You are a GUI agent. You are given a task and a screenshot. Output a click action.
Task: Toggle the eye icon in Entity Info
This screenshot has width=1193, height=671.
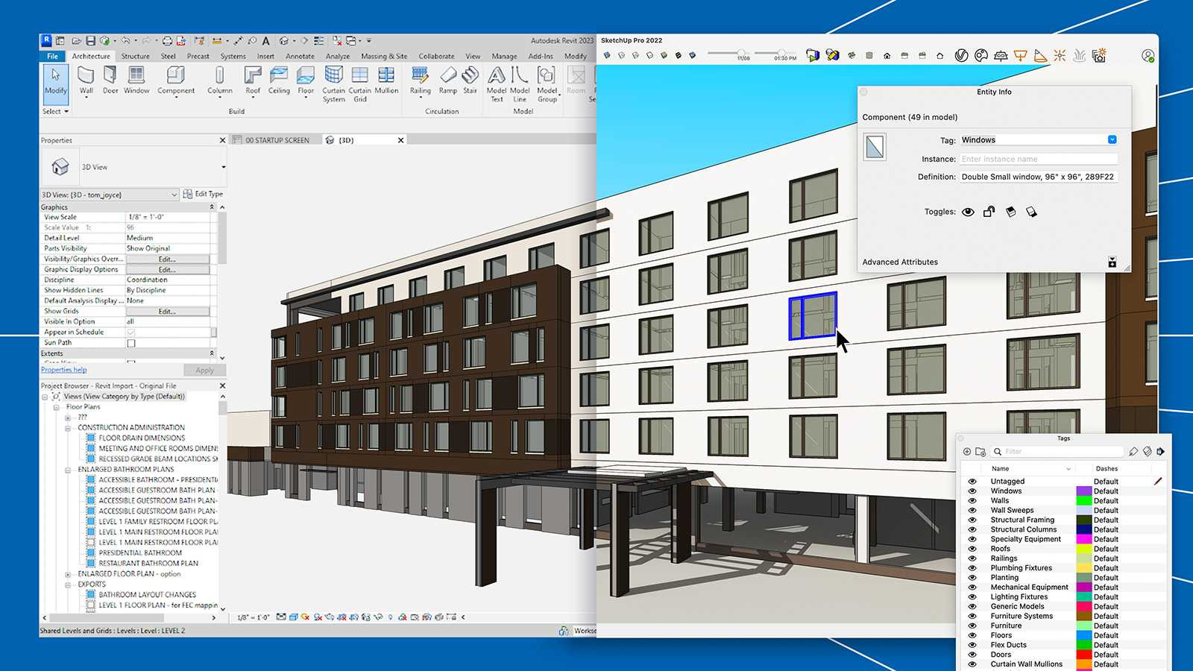point(968,212)
